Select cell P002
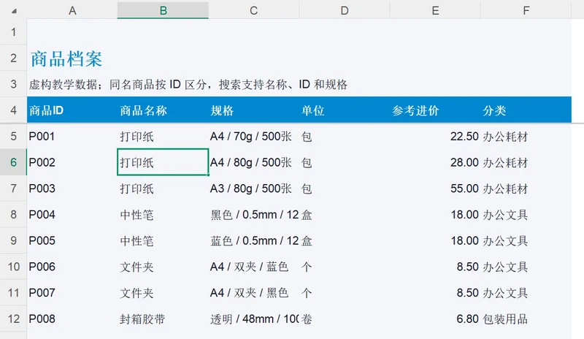Image resolution: width=584 pixels, height=339 pixels. click(72, 162)
